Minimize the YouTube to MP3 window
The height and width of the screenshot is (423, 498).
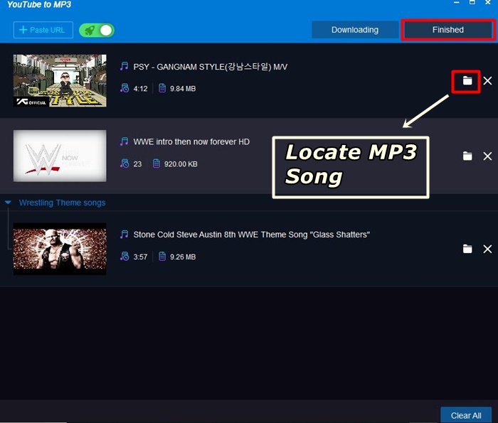pos(457,3)
